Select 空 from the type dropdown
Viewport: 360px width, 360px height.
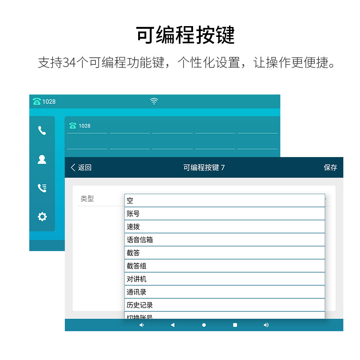pyautogui.click(x=224, y=201)
